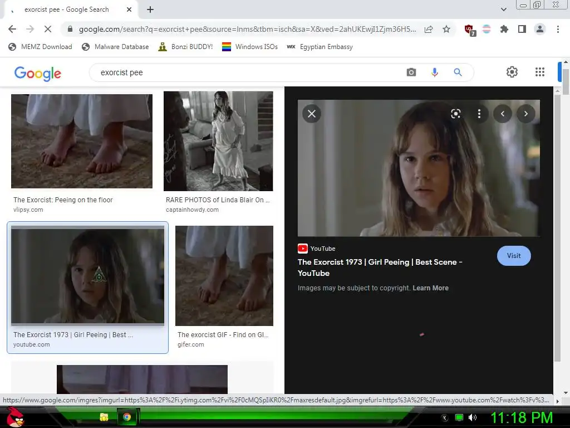Open the network monitor tray icon
The height and width of the screenshot is (428, 570).
pyautogui.click(x=459, y=417)
